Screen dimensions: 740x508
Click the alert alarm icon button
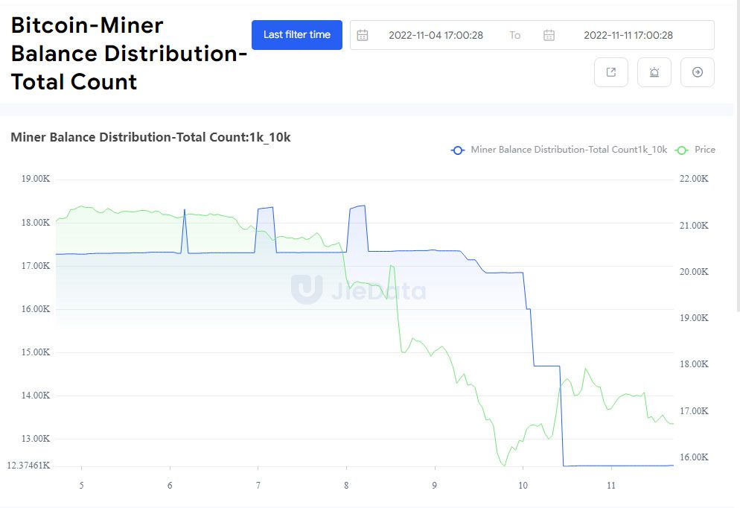654,72
